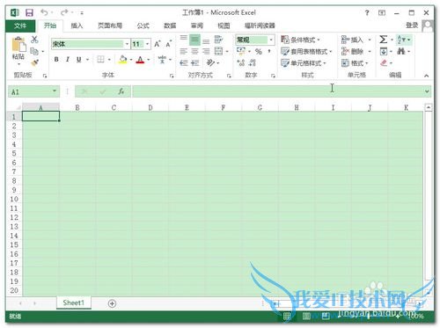Open the Cell Styles menu
Image resolution: width=440 pixels, height=328 pixels.
point(303,63)
